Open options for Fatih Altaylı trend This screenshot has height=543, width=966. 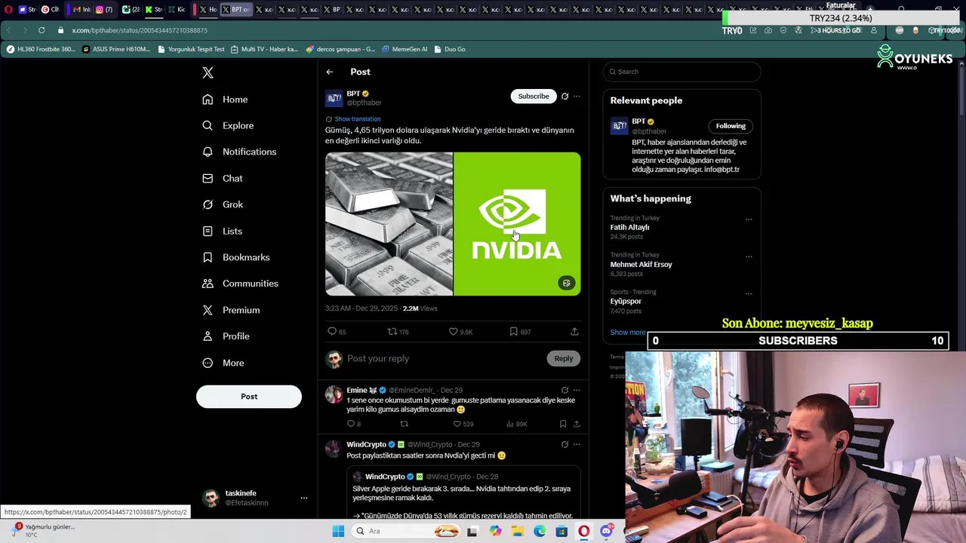(749, 219)
